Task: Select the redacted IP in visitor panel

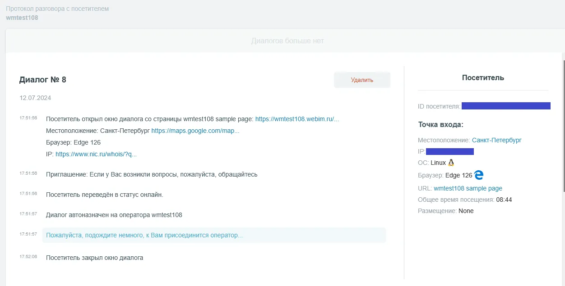Action: point(449,151)
